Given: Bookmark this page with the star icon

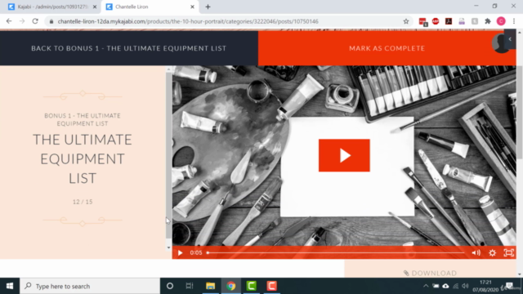Looking at the screenshot, I should pyautogui.click(x=406, y=21).
